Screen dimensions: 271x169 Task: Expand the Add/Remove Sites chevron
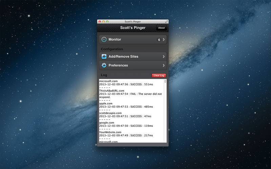tap(164, 56)
